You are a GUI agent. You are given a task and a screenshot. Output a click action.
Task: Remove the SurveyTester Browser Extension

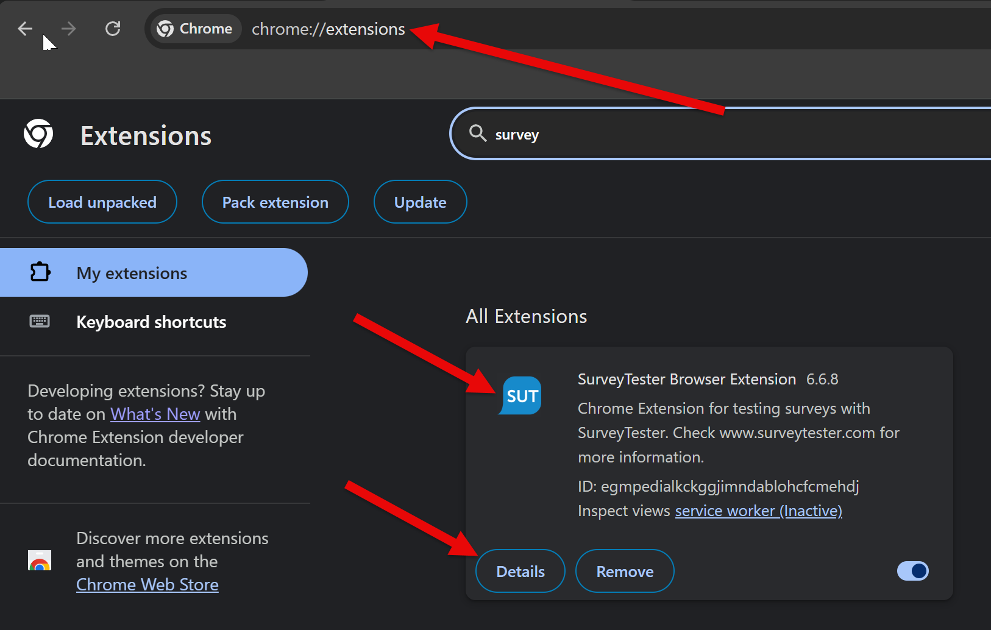(x=625, y=572)
